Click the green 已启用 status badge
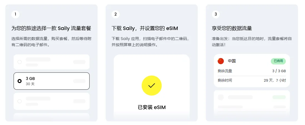The image size is (305, 125). (x=278, y=61)
